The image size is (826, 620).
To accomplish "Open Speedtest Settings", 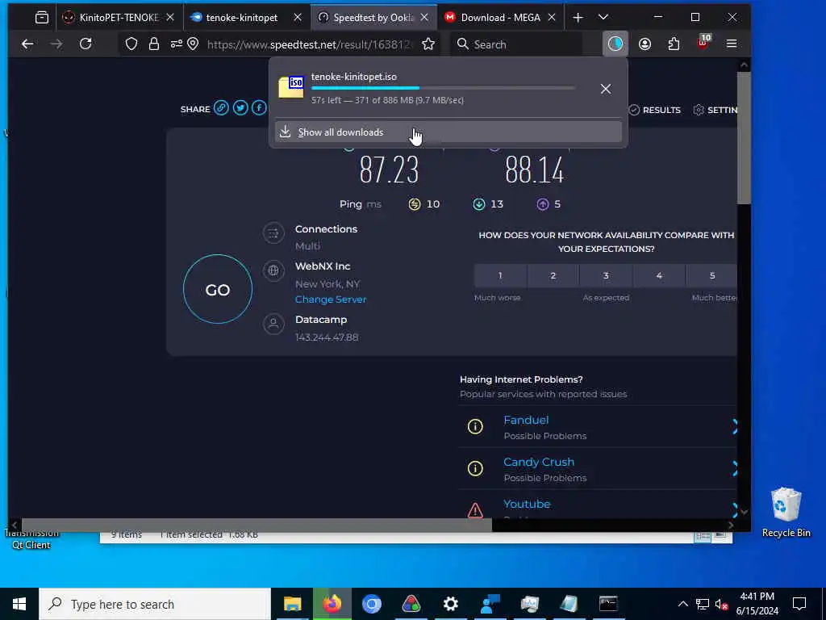I will pos(715,110).
